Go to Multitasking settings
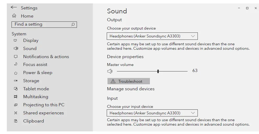This screenshot has height=134, width=259. coord(36,97)
